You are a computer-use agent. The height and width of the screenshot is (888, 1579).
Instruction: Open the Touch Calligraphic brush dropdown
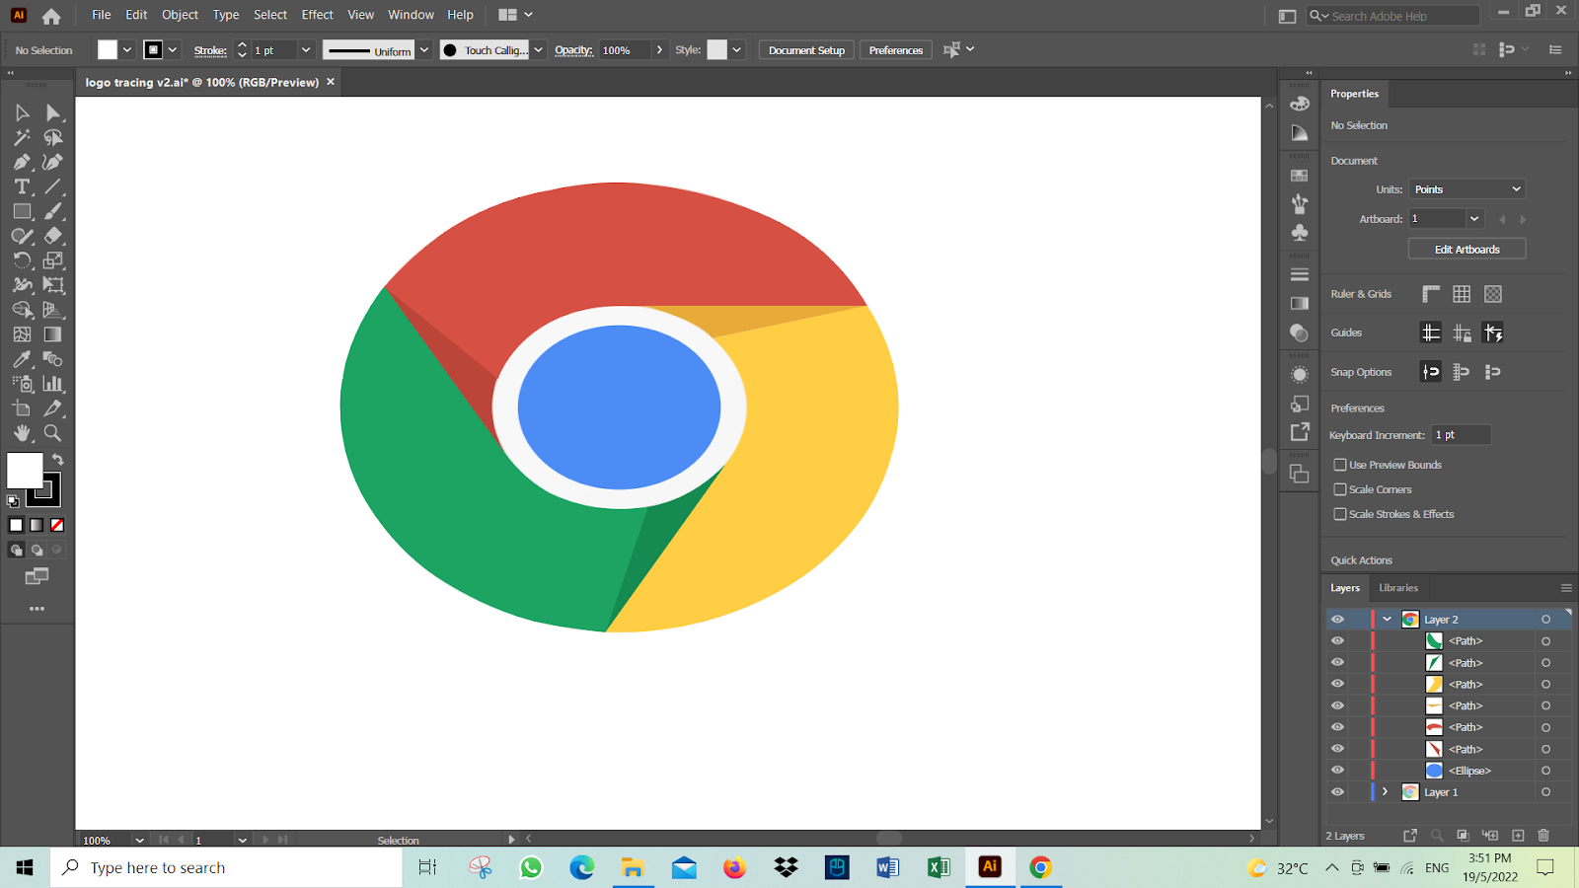(538, 50)
